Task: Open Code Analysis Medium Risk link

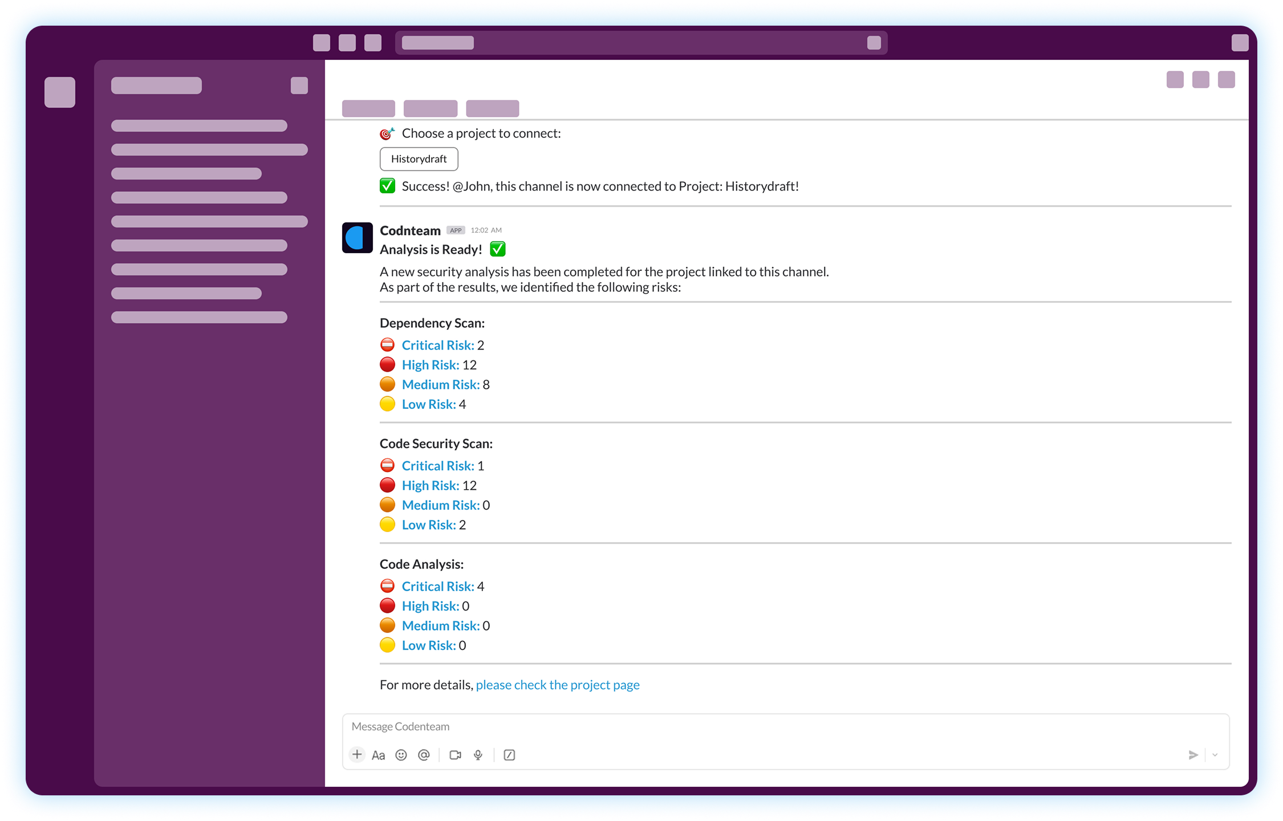Action: pyautogui.click(x=441, y=626)
